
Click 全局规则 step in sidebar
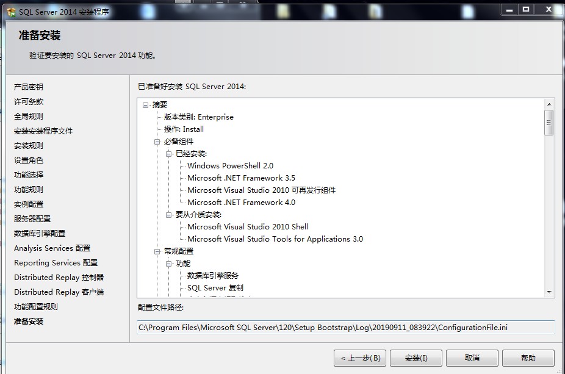[x=29, y=117]
